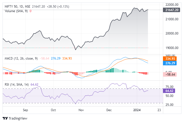The width and height of the screenshot is (184, 123).
Task: Click the Dec label on the time axis
Action: pos(109,110)
